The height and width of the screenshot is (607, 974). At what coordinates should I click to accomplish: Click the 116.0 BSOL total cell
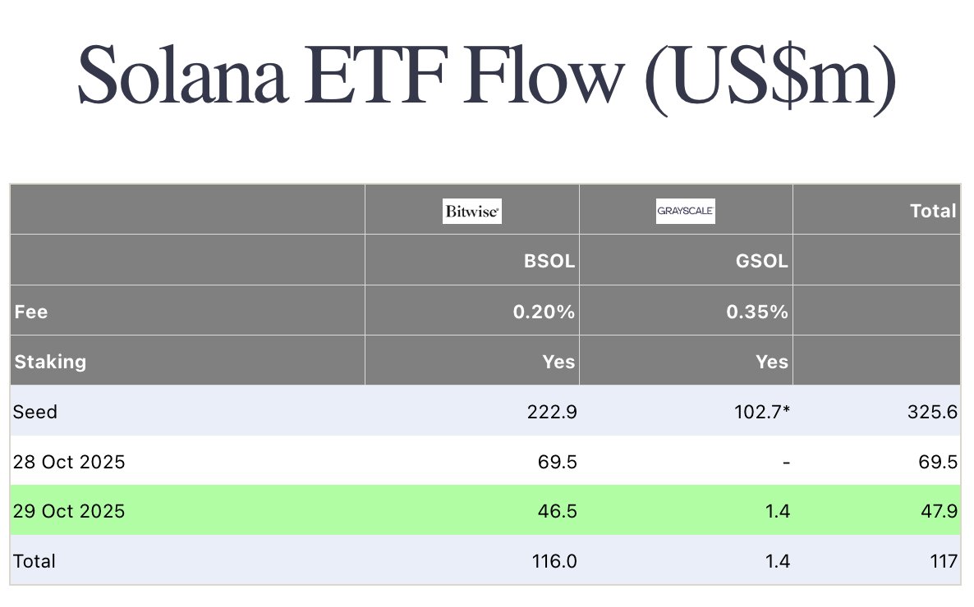pyautogui.click(x=554, y=561)
